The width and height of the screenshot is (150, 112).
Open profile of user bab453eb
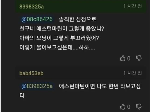[31, 73]
